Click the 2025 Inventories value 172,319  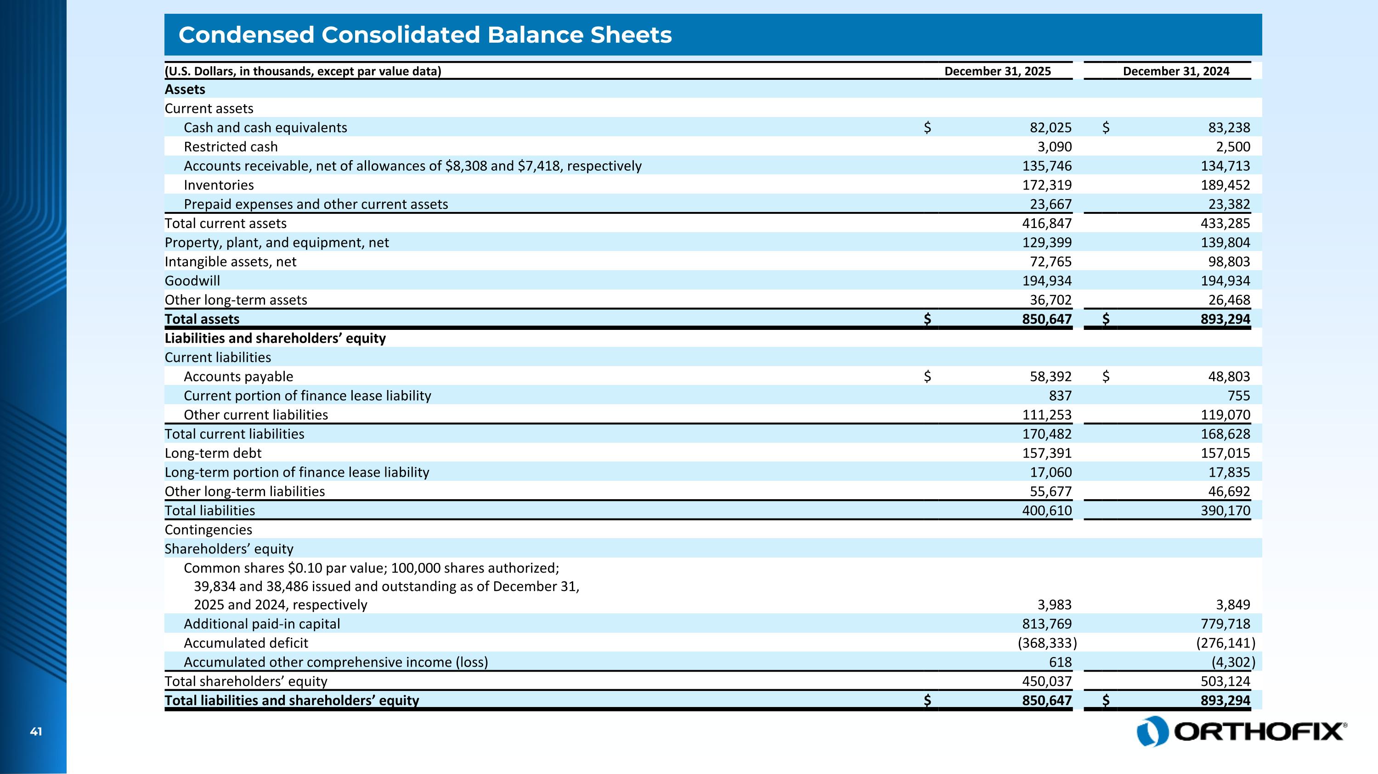click(x=1046, y=185)
